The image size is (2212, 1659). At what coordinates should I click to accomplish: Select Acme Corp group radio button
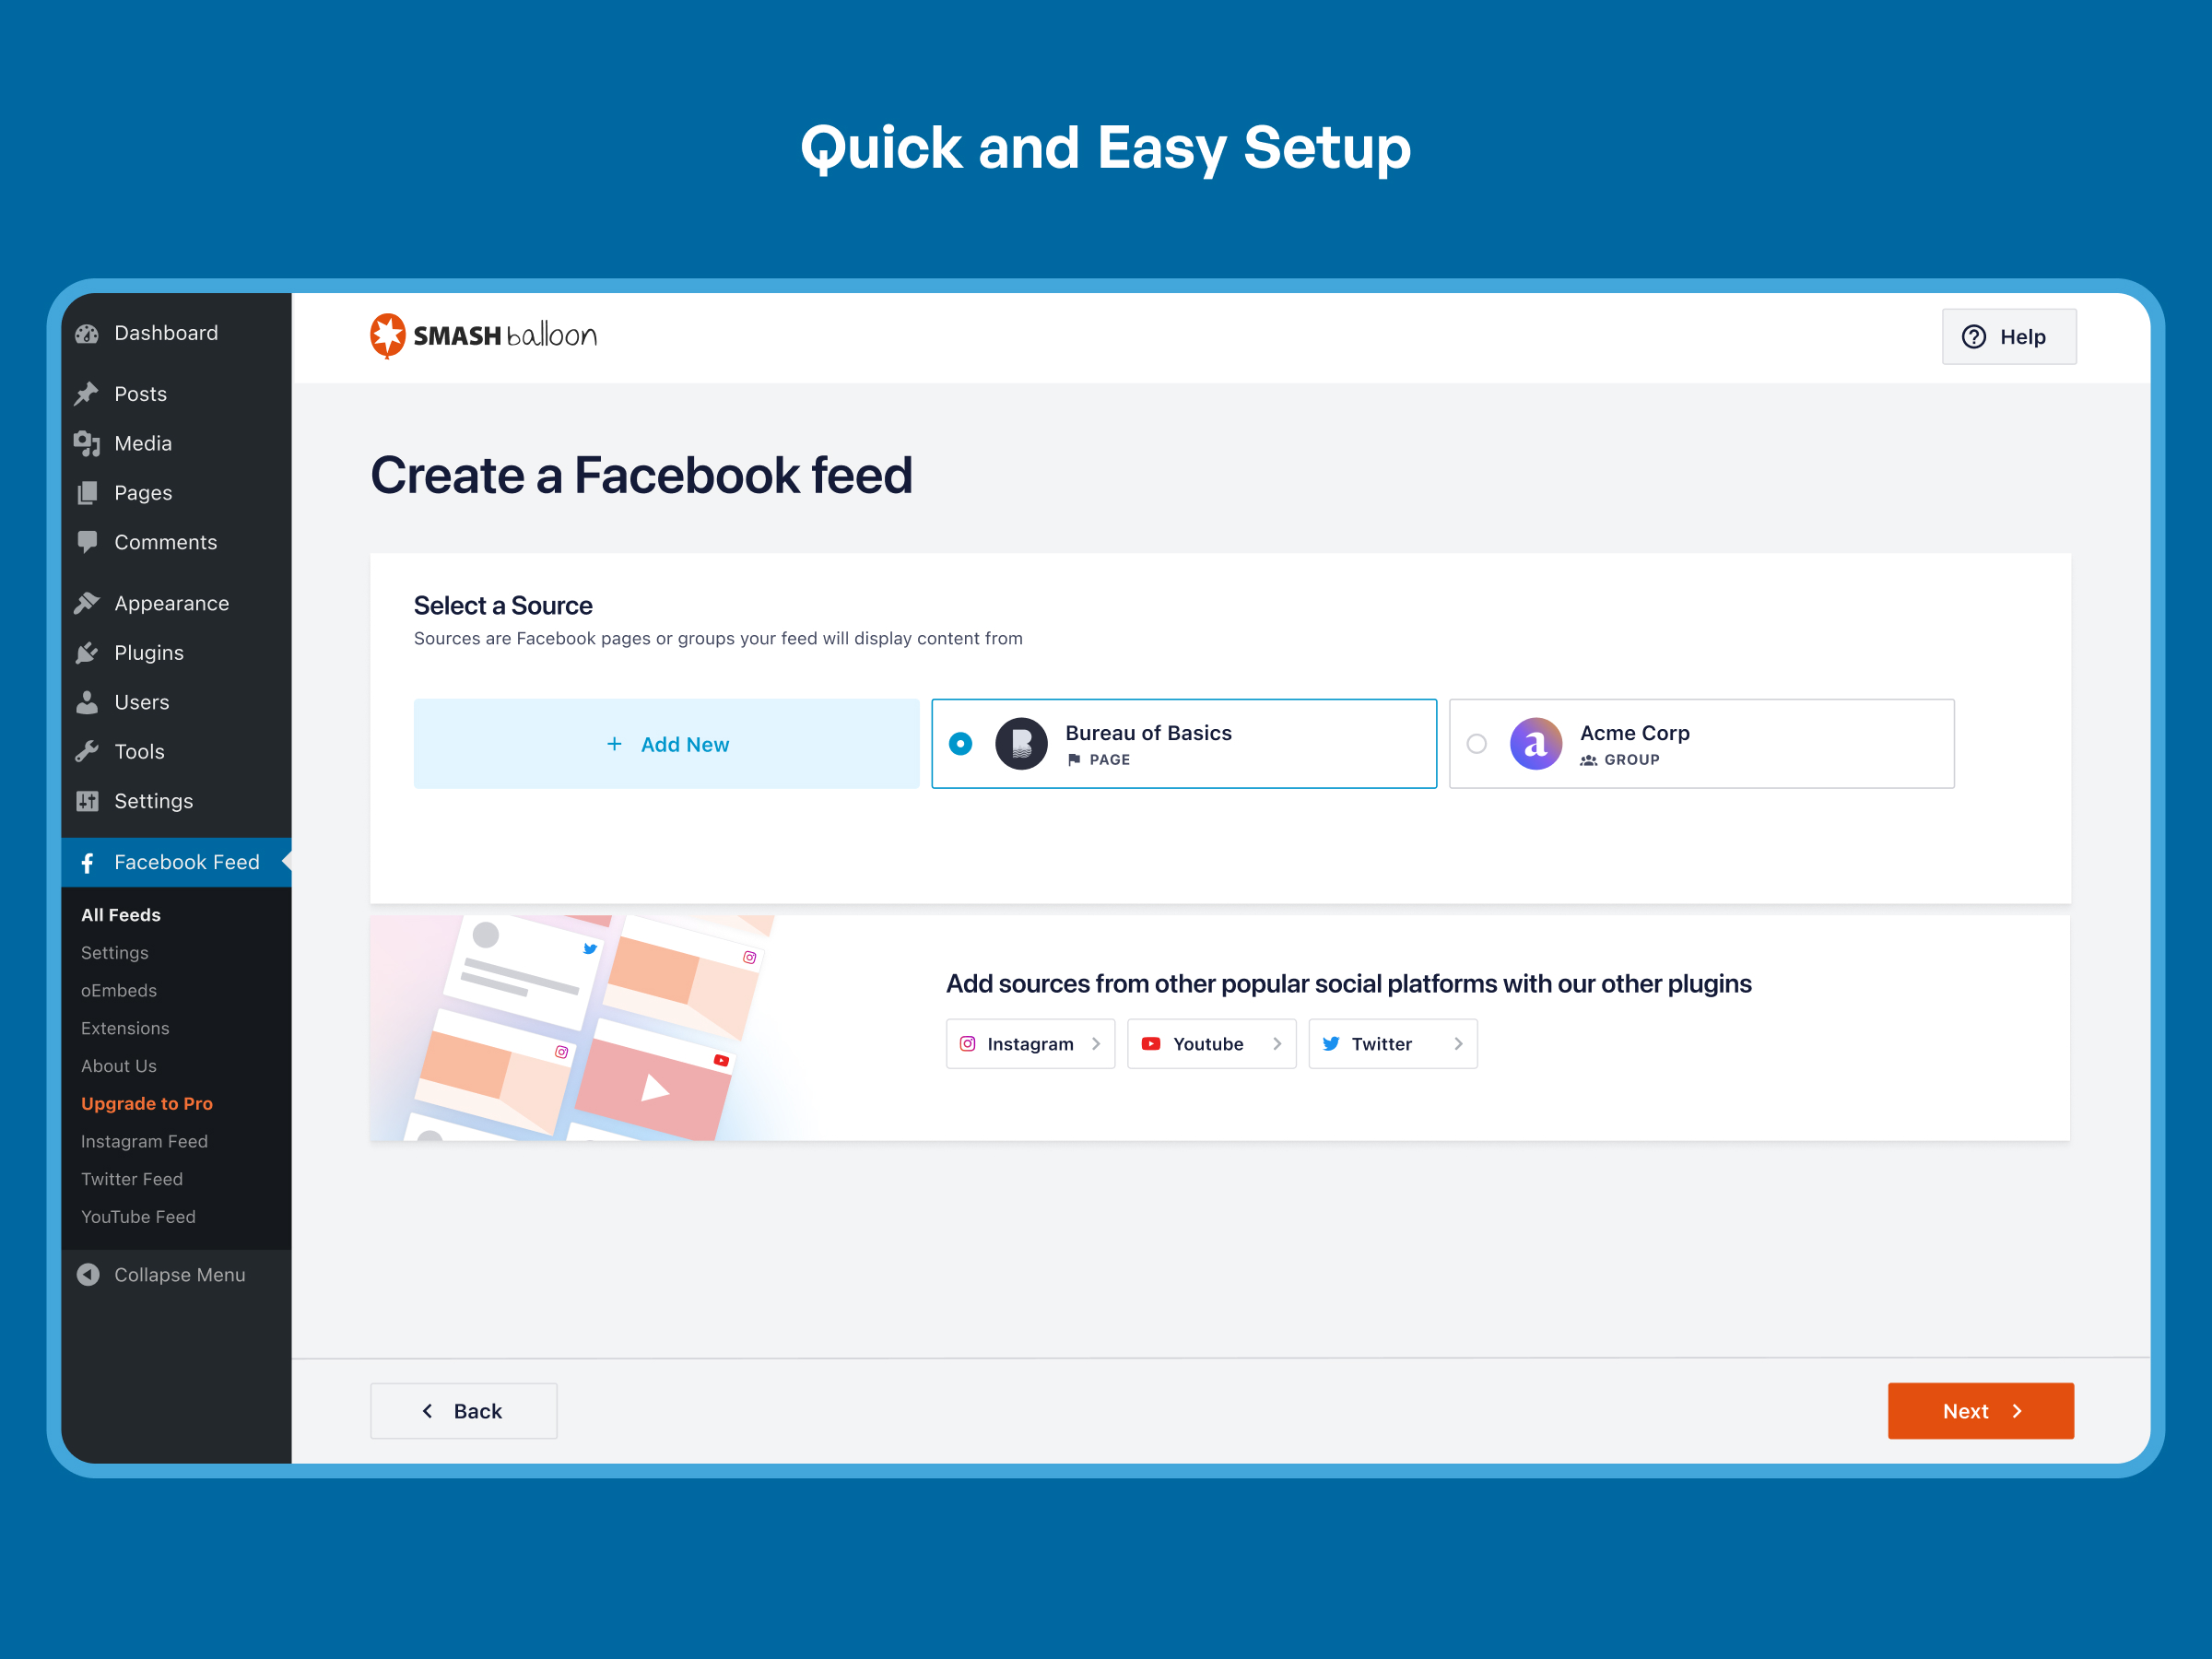pyautogui.click(x=1477, y=744)
